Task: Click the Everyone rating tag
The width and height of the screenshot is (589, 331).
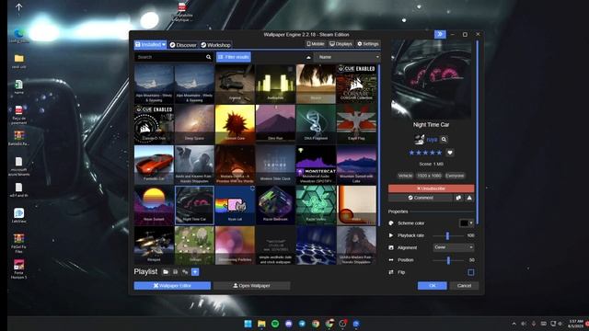Action: pos(455,176)
